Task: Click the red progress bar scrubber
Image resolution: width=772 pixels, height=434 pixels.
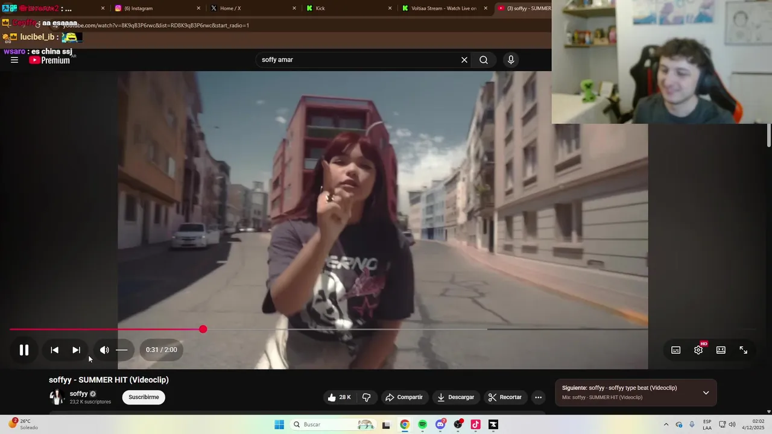Action: [203, 329]
